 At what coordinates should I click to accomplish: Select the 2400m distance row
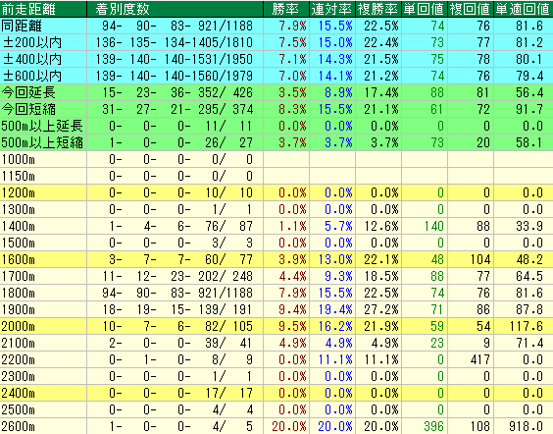(x=276, y=393)
